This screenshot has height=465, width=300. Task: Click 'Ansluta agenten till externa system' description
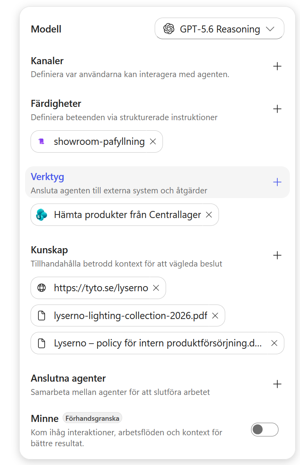click(x=119, y=190)
